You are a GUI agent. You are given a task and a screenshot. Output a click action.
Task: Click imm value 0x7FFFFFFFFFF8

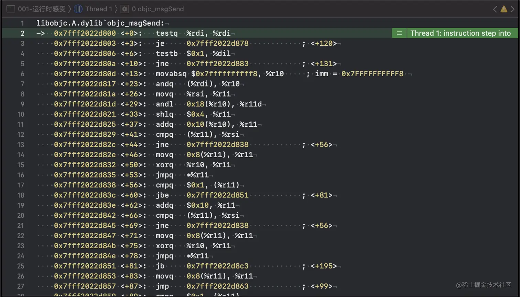pyautogui.click(x=372, y=74)
